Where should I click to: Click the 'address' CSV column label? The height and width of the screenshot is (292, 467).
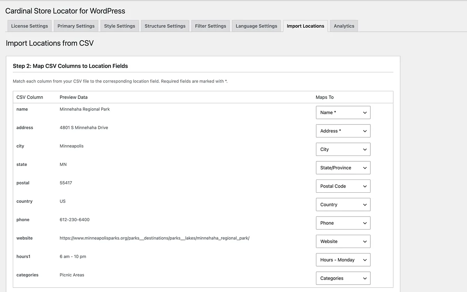coord(25,127)
